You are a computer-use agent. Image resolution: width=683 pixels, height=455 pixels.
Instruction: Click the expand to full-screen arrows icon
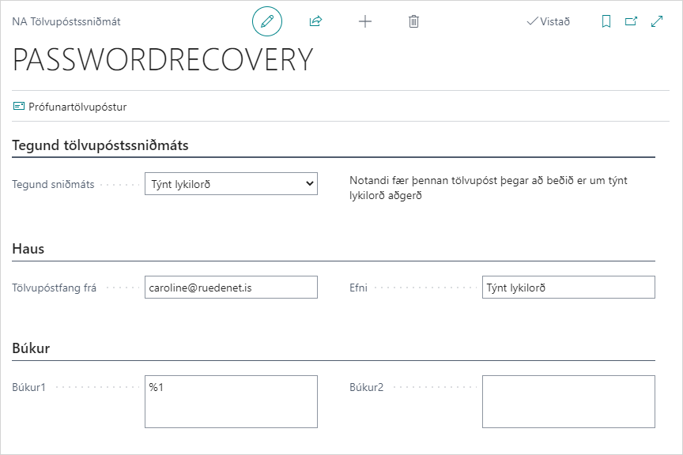point(657,21)
